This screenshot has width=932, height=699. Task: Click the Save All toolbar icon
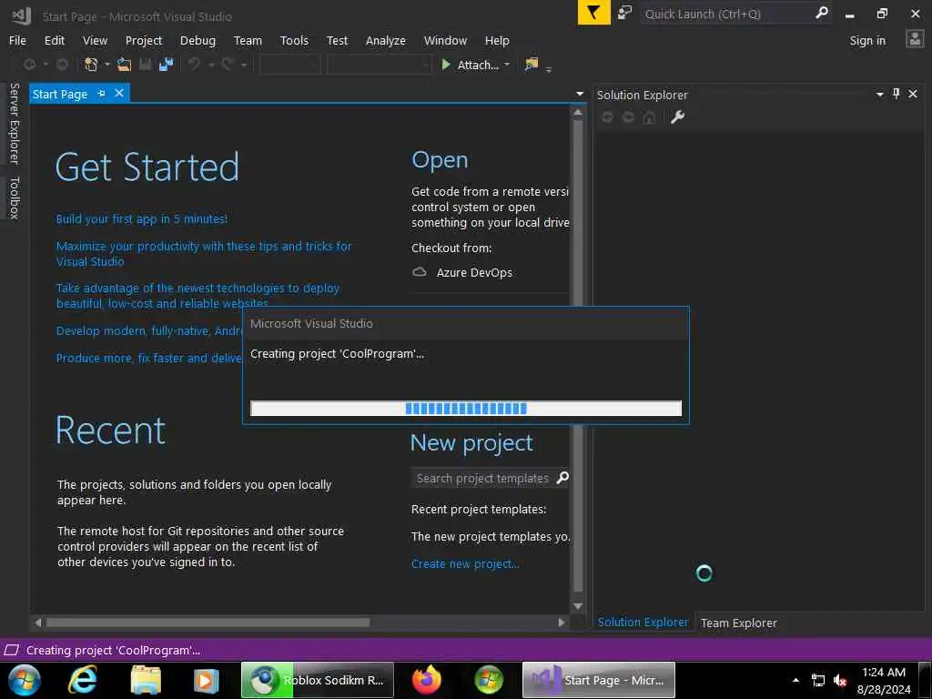pos(166,65)
